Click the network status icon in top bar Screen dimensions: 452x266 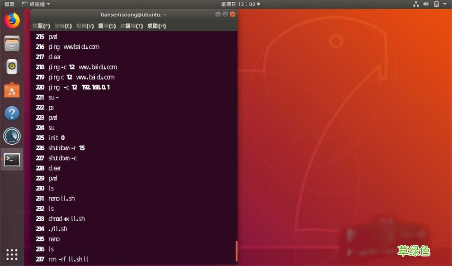[x=415, y=4]
